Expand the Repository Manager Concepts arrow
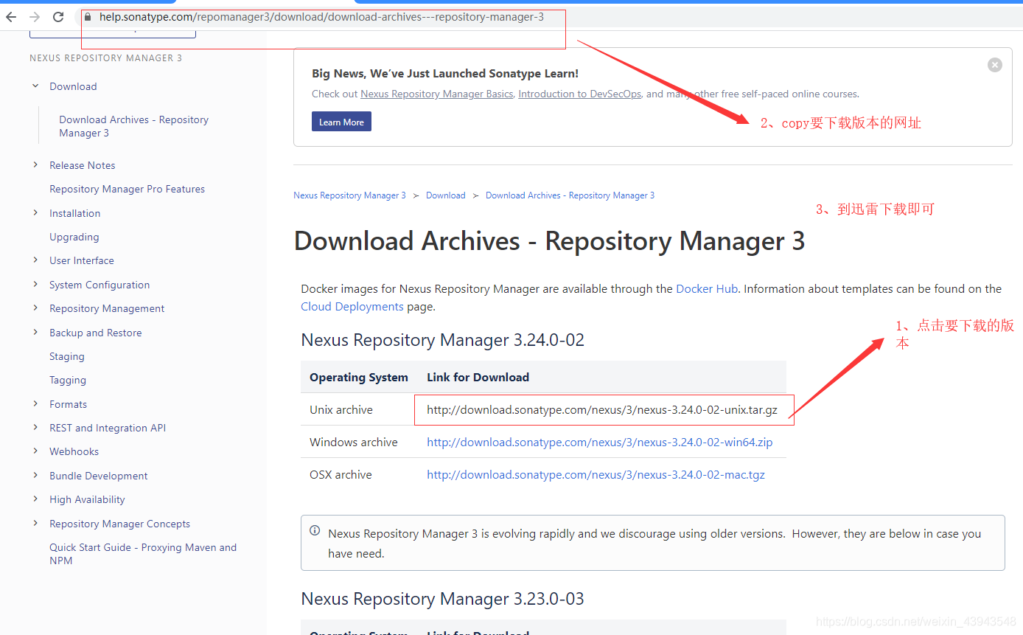 [x=35, y=524]
